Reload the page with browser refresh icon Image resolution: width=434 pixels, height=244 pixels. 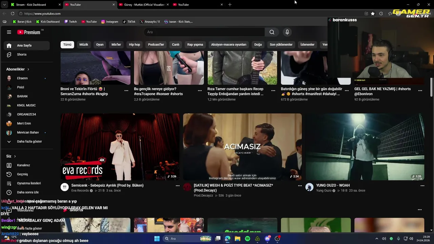tap(13, 14)
